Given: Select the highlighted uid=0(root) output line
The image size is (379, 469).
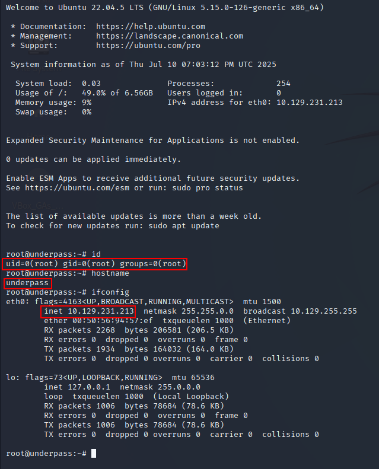Looking at the screenshot, I should (95, 264).
